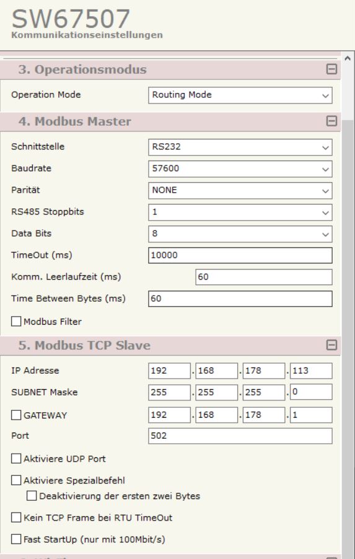Tick Deaktivierung der ersten zwei Bytes
The image size is (355, 559).
[32, 496]
